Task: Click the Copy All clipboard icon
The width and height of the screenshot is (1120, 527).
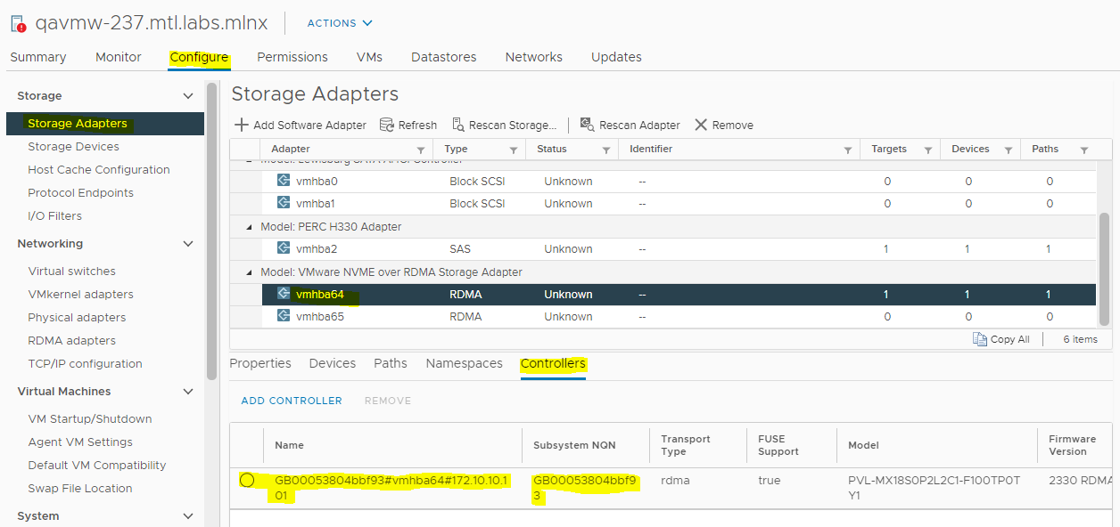Action: [981, 339]
